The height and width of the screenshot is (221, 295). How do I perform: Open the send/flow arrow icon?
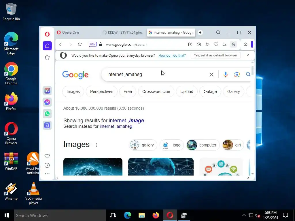(x=207, y=44)
